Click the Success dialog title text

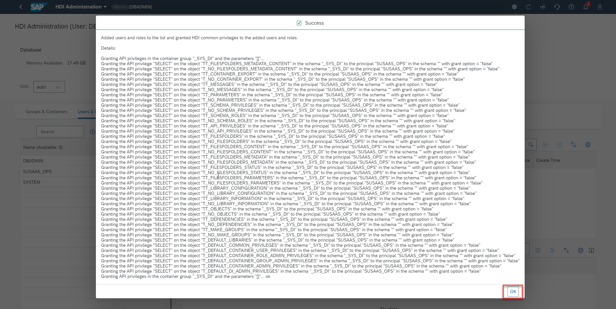coord(314,23)
